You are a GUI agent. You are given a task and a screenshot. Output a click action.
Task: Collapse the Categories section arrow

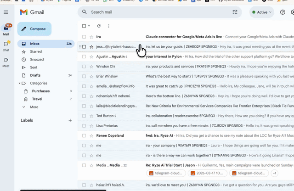(19, 83)
